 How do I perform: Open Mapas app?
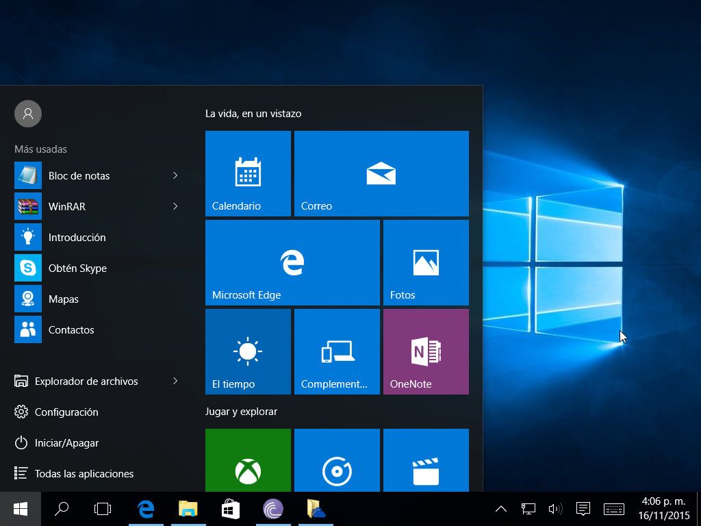(96, 299)
